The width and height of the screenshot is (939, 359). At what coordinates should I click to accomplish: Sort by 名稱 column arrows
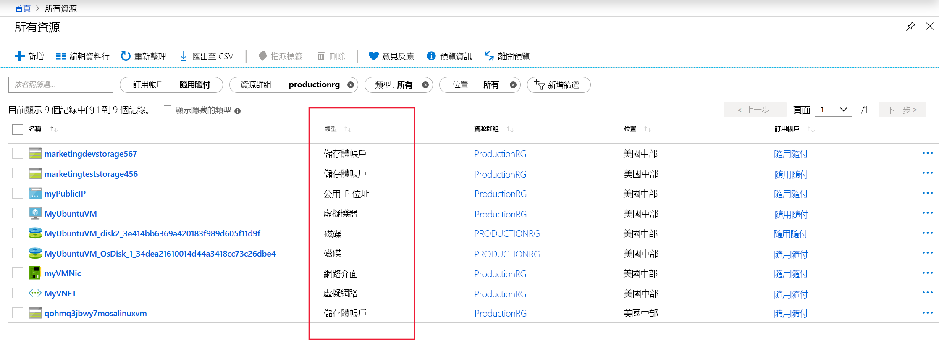53,129
